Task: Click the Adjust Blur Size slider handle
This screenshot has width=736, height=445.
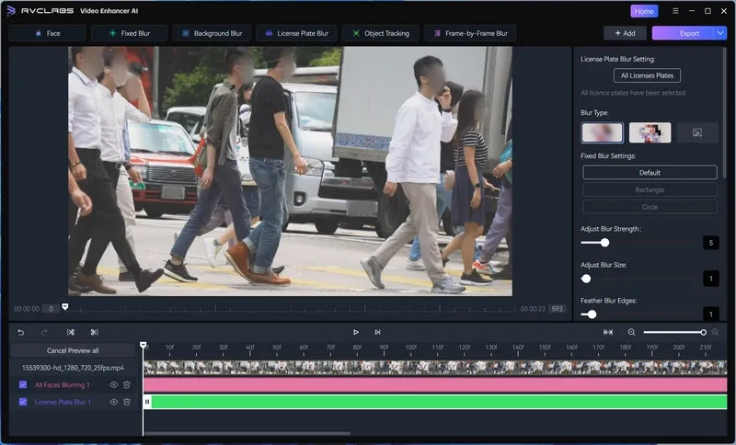Action: tap(586, 279)
